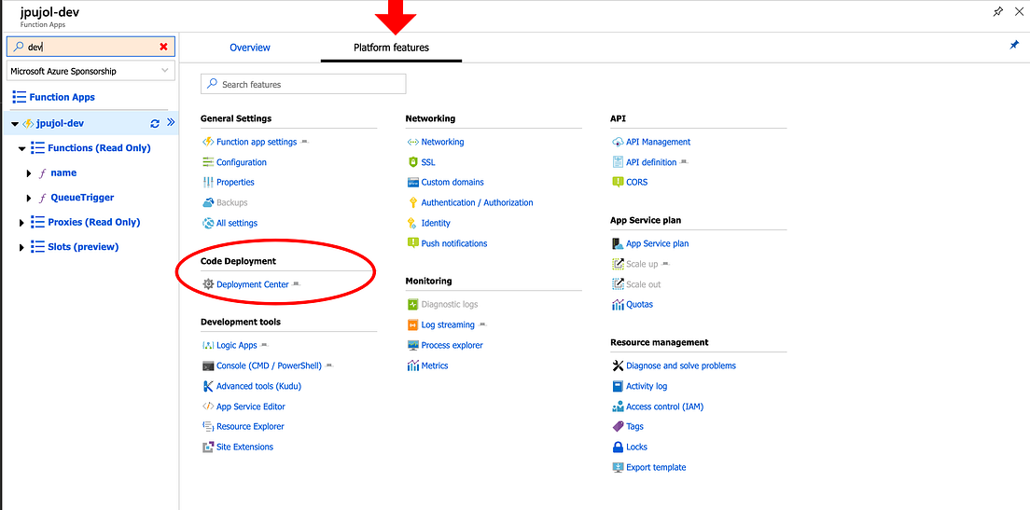Click the API Management cloud icon

(618, 142)
